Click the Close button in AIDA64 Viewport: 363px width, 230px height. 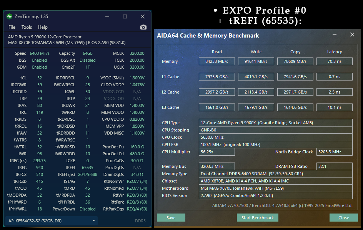tap(343, 218)
